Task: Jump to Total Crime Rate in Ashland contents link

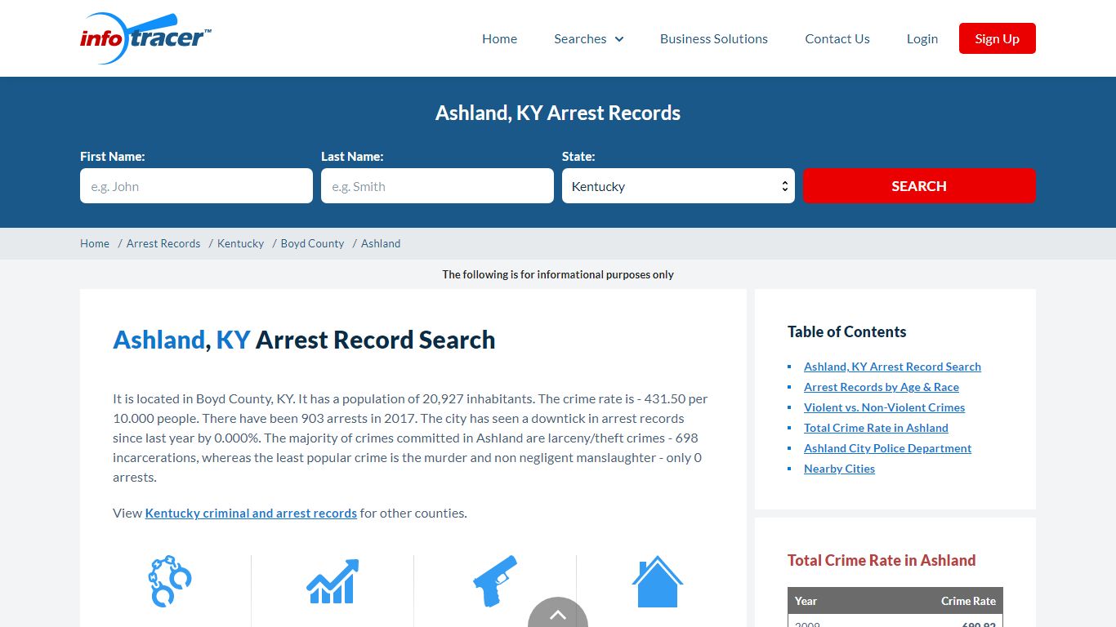Action: (876, 428)
